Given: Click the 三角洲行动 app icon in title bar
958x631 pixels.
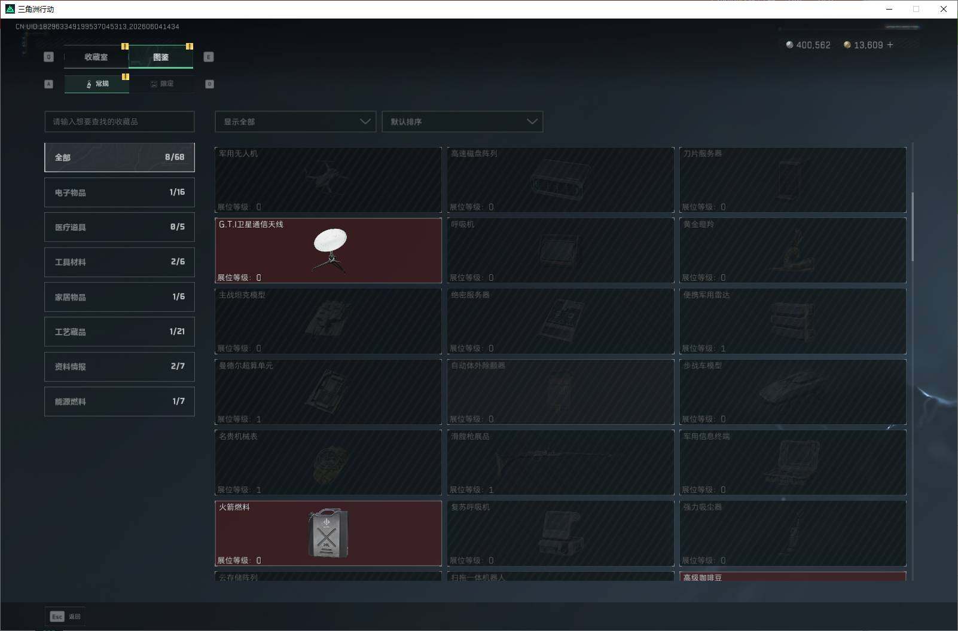Looking at the screenshot, I should [10, 9].
